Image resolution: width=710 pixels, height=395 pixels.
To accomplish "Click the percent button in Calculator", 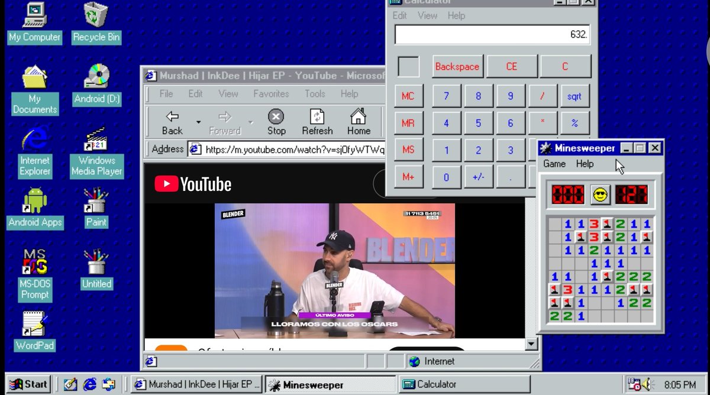I will tap(574, 124).
